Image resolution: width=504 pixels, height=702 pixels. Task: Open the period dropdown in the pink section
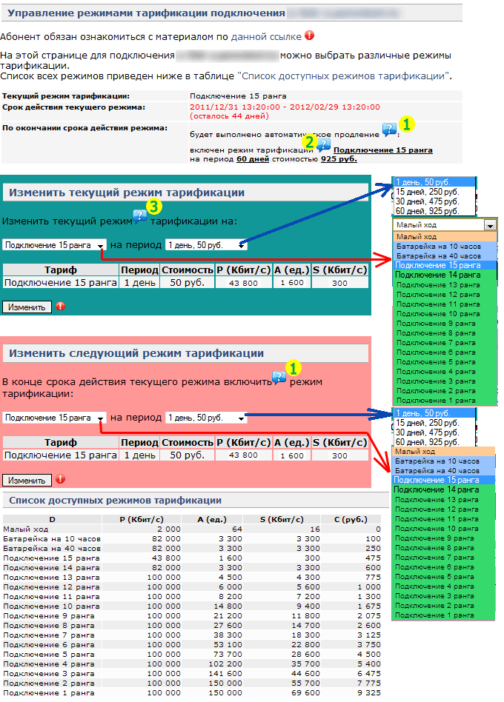206,418
